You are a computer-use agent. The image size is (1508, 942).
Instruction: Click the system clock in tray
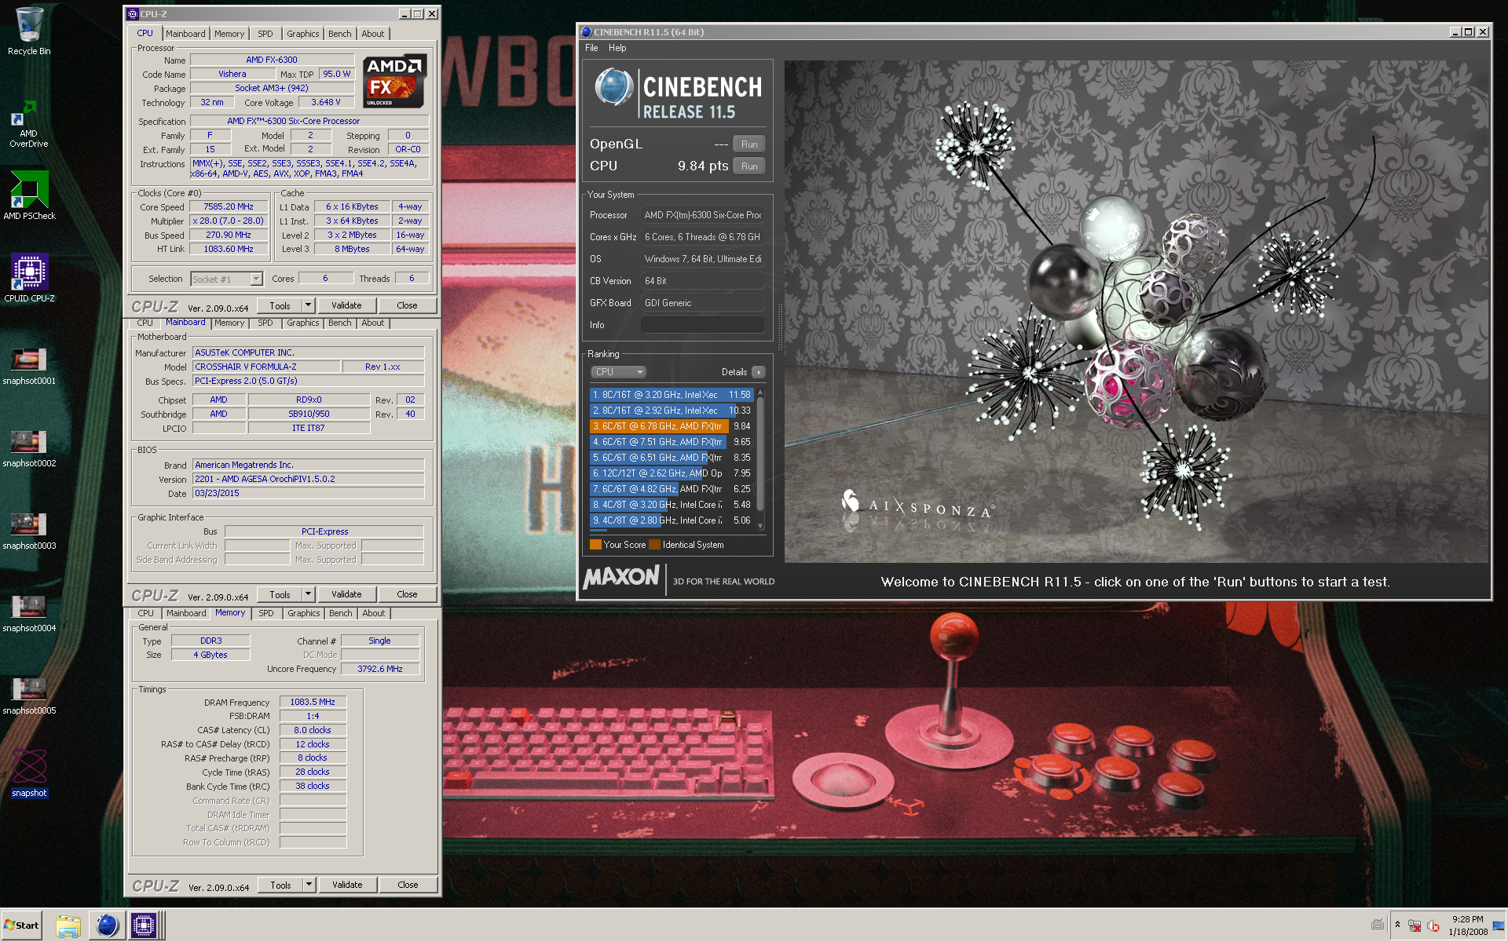pos(1467,926)
